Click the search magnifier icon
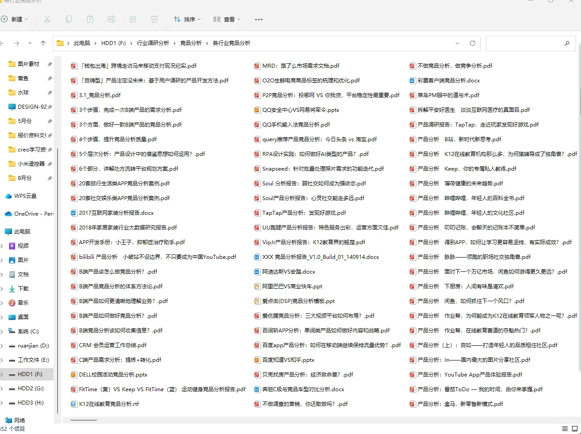Viewport: 581px width, 434px height. pyautogui.click(x=567, y=43)
